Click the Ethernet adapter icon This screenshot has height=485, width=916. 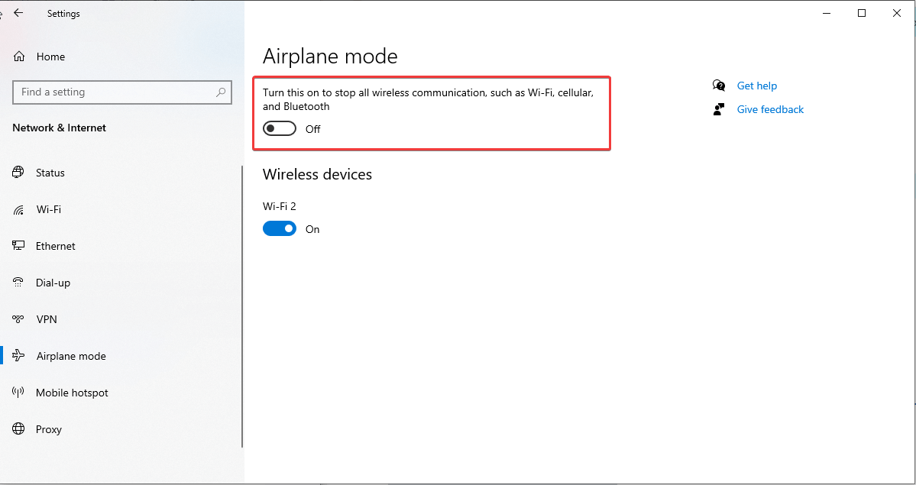tap(18, 246)
